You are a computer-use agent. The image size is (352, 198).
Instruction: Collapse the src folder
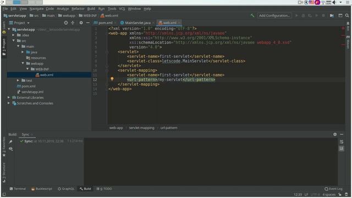point(13,41)
